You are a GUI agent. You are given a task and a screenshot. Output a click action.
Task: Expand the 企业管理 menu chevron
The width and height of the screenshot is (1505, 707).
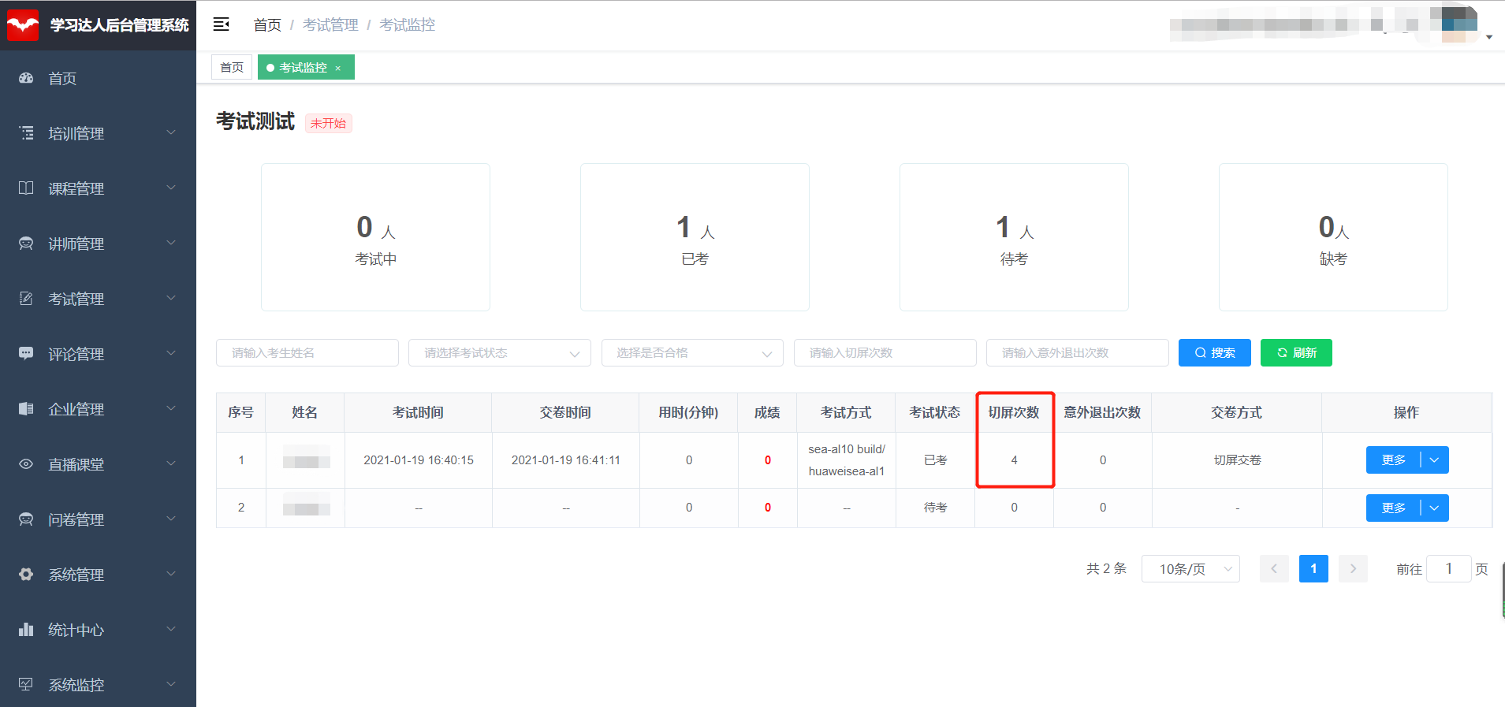[171, 409]
